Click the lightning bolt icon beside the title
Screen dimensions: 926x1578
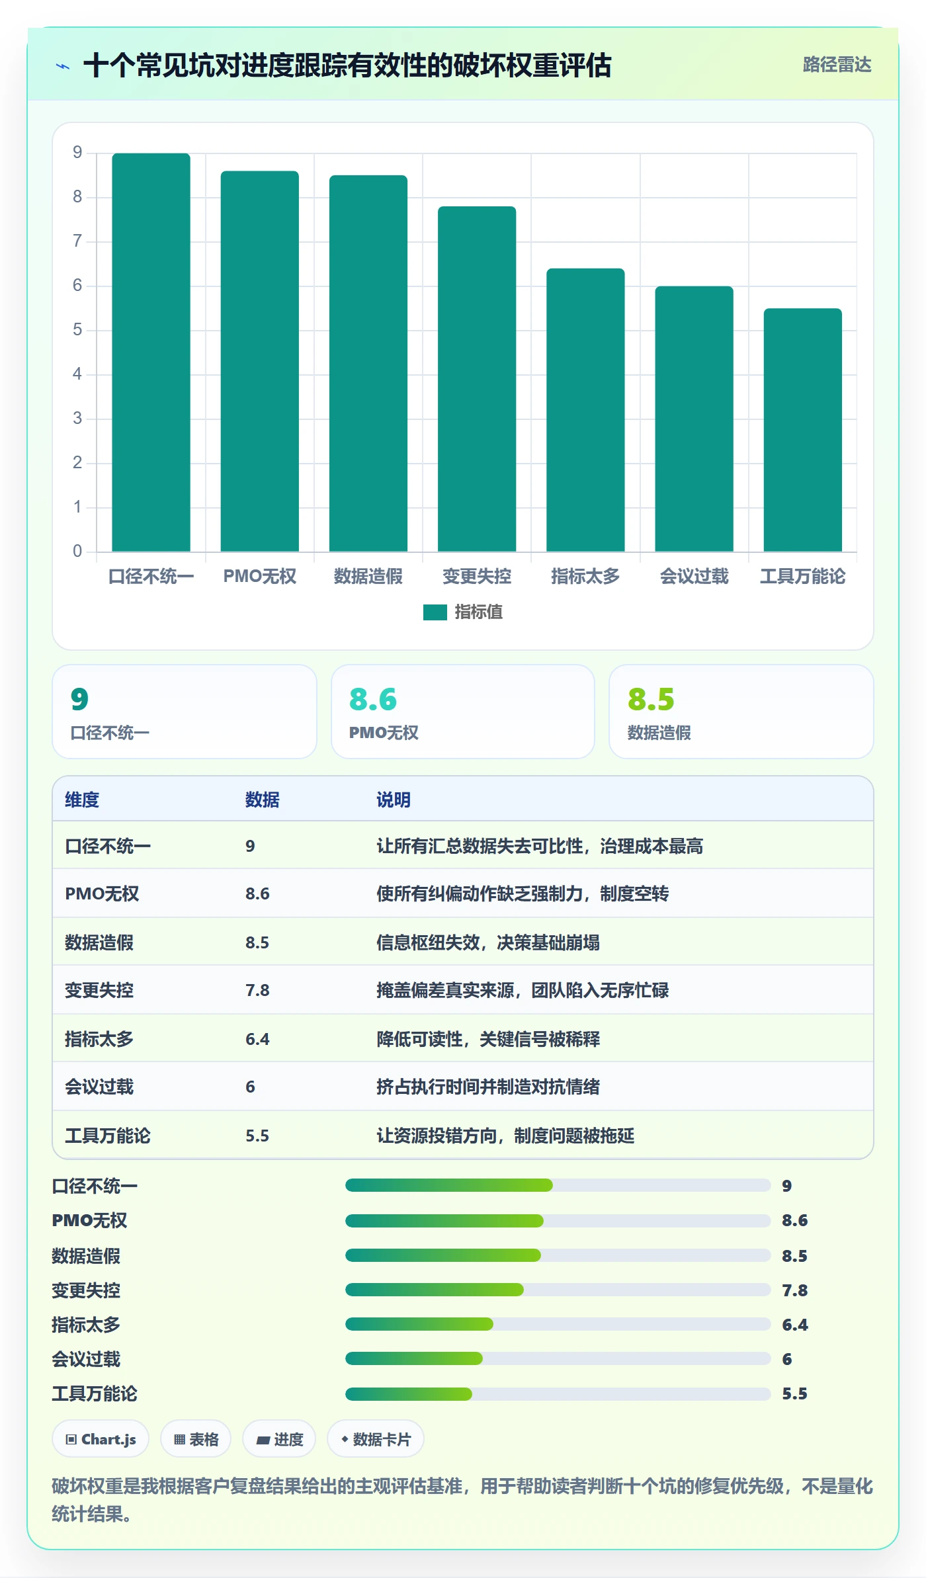[63, 66]
